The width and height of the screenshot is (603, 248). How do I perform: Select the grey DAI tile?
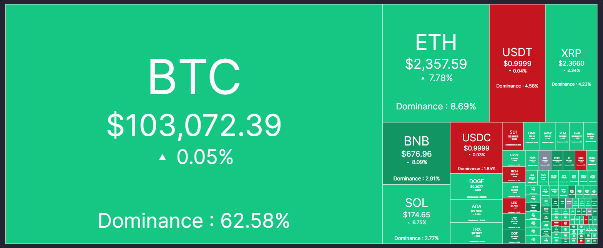click(545, 160)
